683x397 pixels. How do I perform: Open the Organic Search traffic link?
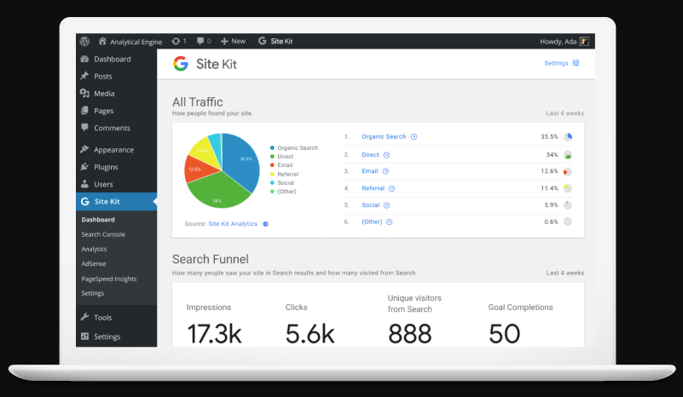(x=384, y=136)
